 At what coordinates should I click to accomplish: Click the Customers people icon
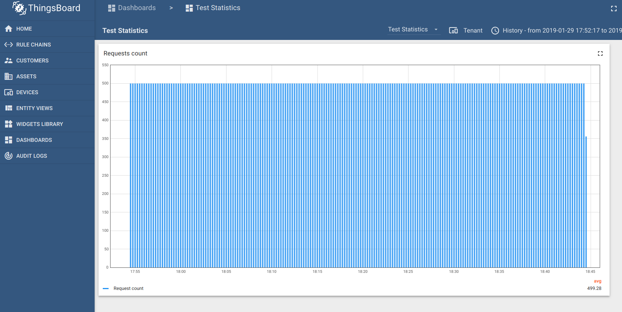9,60
